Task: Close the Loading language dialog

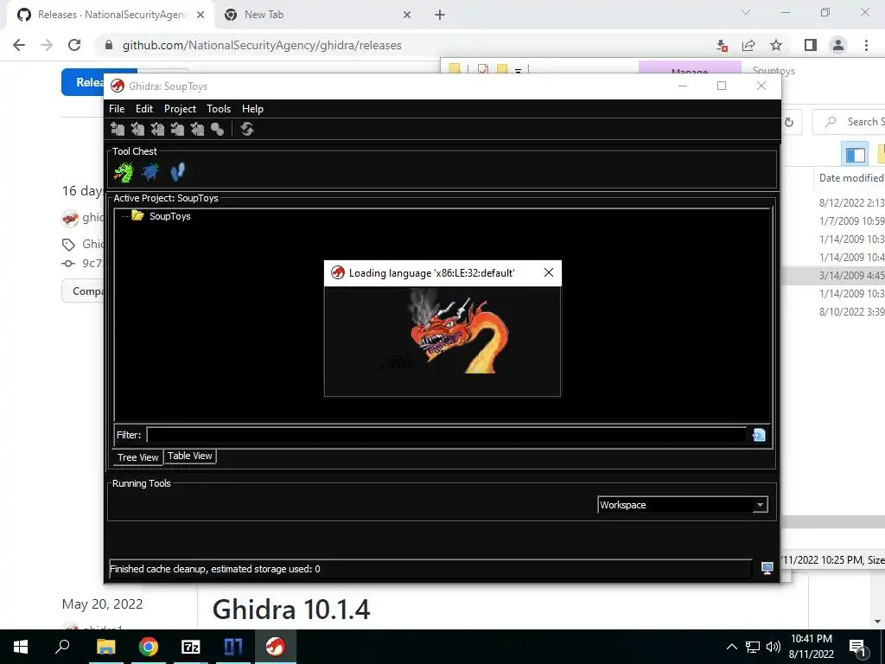Action: (548, 272)
